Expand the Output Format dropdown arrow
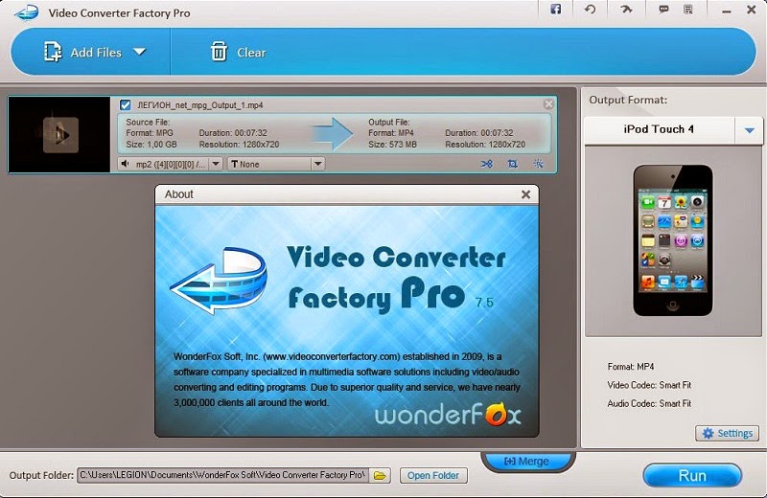 click(x=749, y=130)
